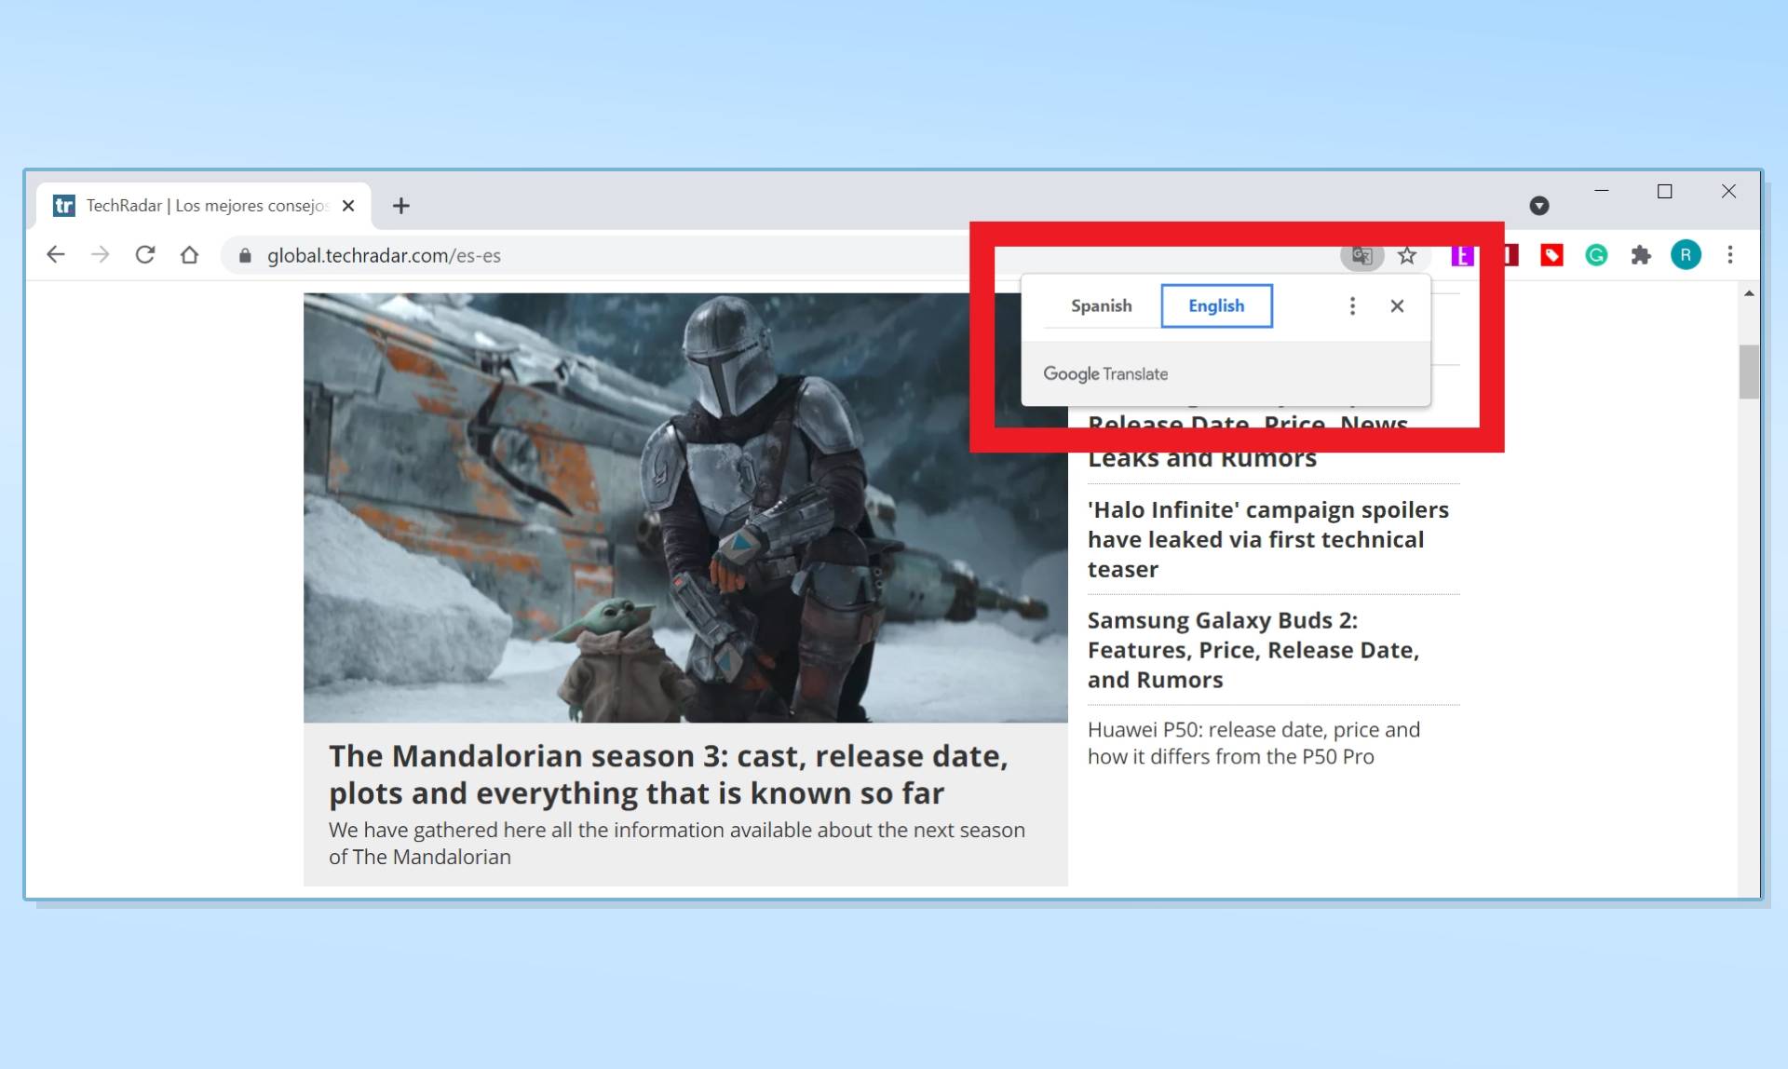
Task: Click the scrollbar up arrow
Action: pos(1749,294)
